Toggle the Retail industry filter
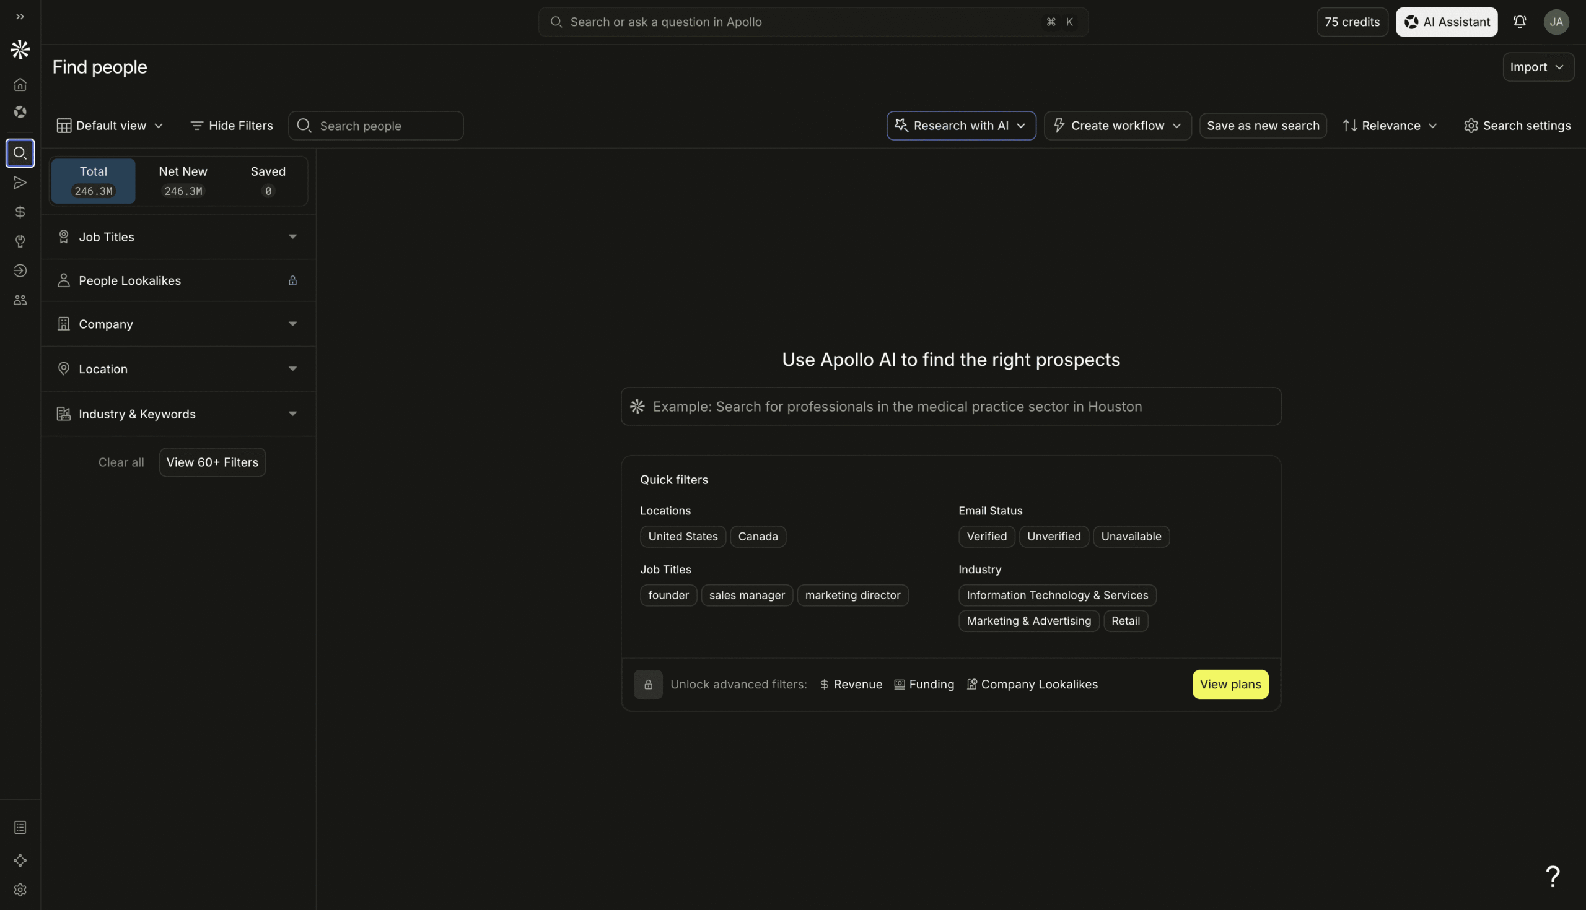 (1125, 621)
